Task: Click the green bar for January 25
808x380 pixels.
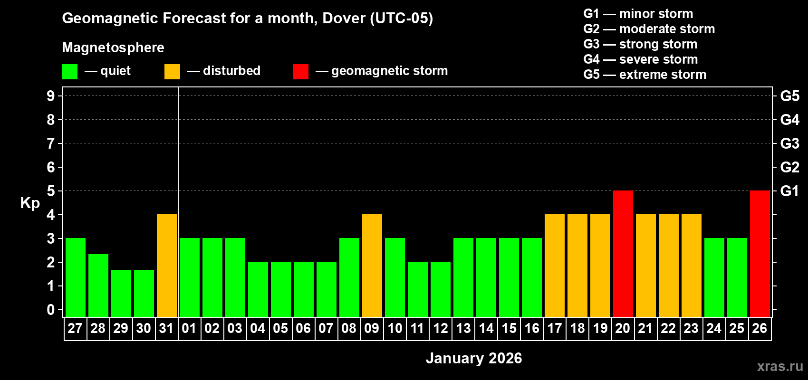Action: pos(737,277)
